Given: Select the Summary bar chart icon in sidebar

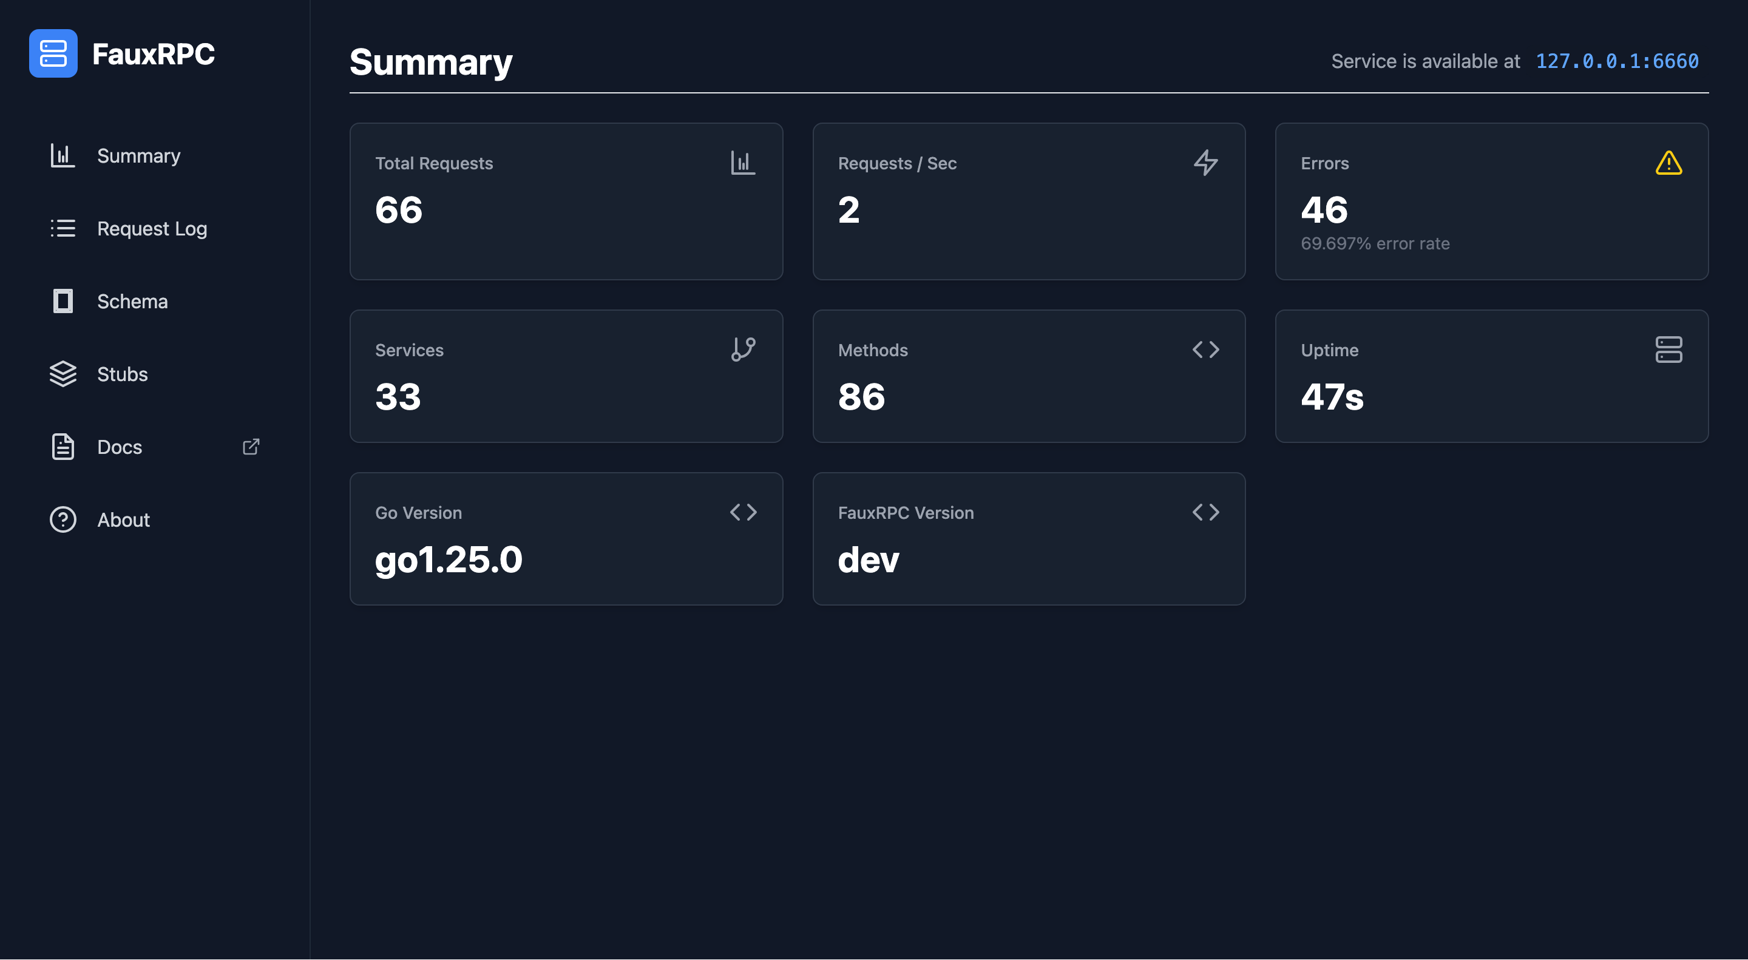Looking at the screenshot, I should [x=63, y=155].
